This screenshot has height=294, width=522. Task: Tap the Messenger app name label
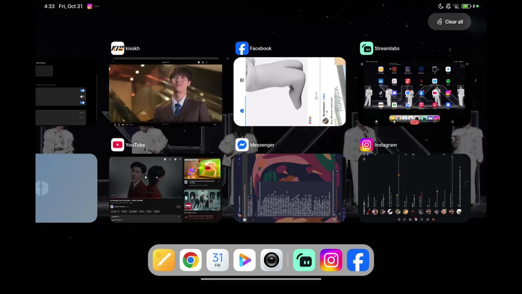tap(262, 145)
